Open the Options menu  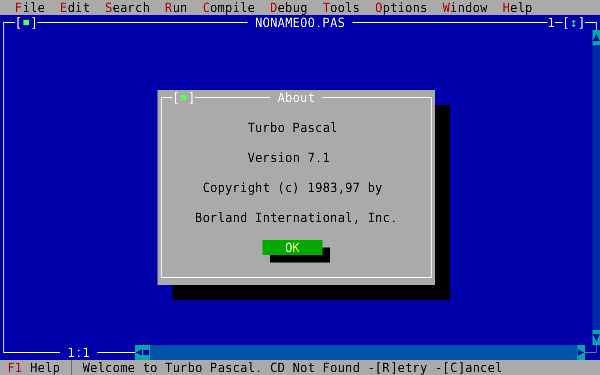click(x=401, y=7)
